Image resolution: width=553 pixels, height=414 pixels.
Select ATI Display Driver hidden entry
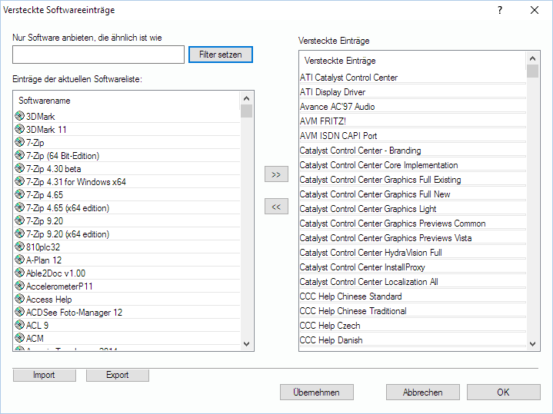pos(412,92)
